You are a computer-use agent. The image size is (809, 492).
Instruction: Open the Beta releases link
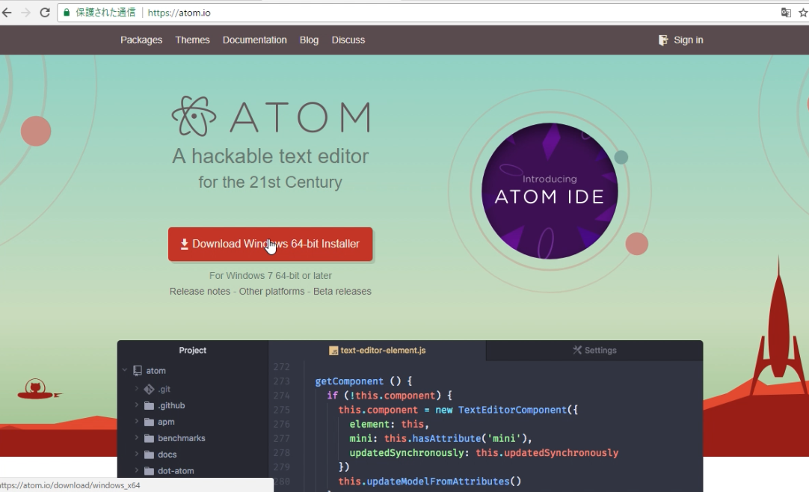click(x=342, y=292)
